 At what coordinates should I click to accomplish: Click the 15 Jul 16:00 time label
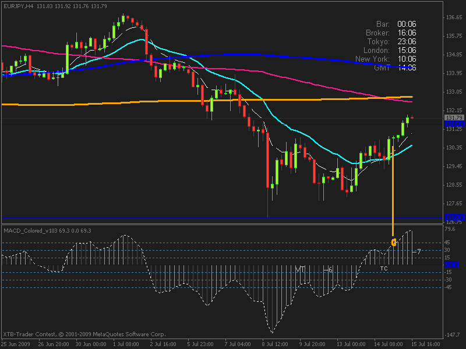425,344
